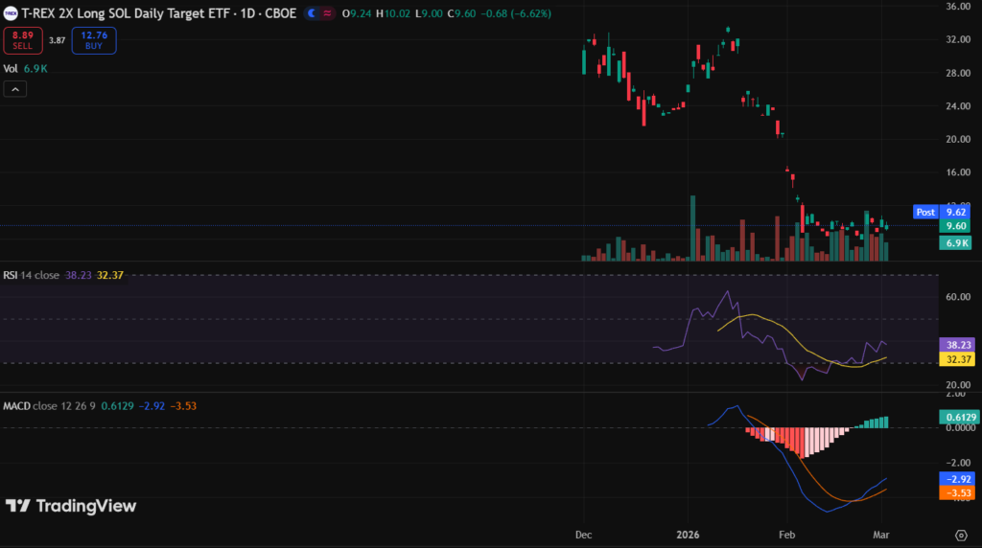Select the Vol indicator legend
This screenshot has height=548, width=982.
click(11, 69)
